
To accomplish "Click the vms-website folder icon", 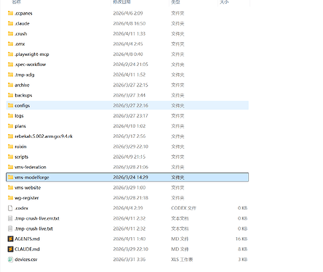I will (x=10, y=187).
